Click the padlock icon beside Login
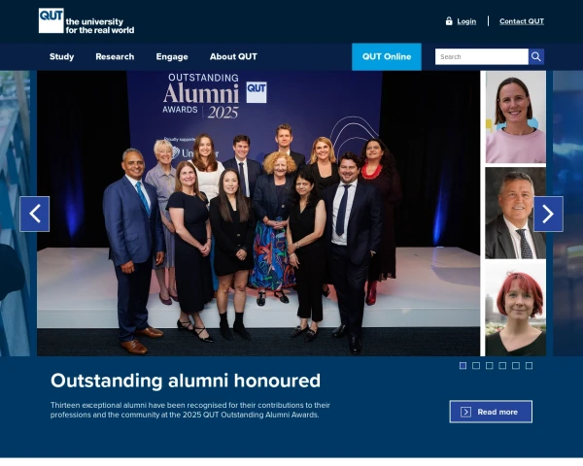Image resolution: width=583 pixels, height=466 pixels. [x=449, y=21]
